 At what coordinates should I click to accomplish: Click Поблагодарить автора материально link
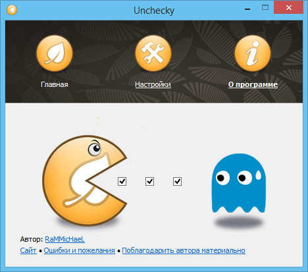184,250
